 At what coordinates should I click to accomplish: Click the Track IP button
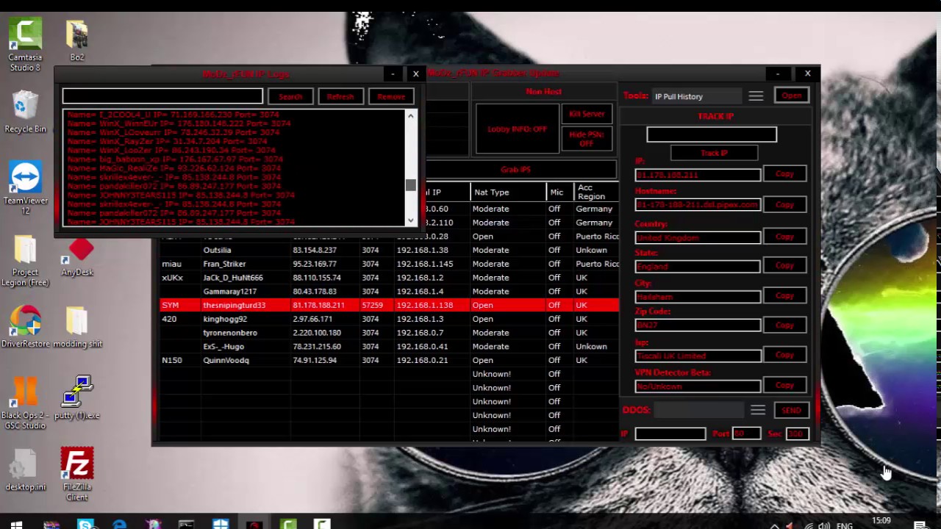click(714, 153)
